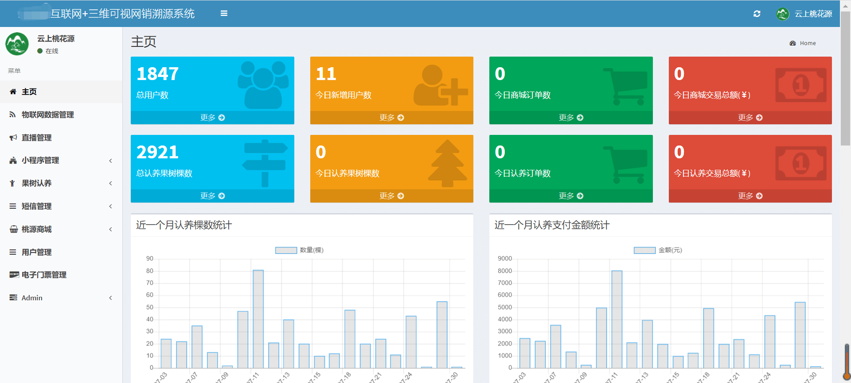The height and width of the screenshot is (383, 851).
Task: Click the 云上桃花源 avatar in the top right
Action: pos(783,14)
